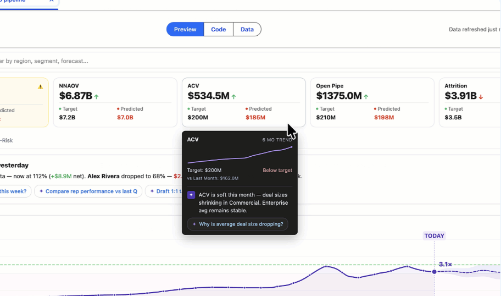Click the Open Pipe value $1375.0M

point(339,96)
